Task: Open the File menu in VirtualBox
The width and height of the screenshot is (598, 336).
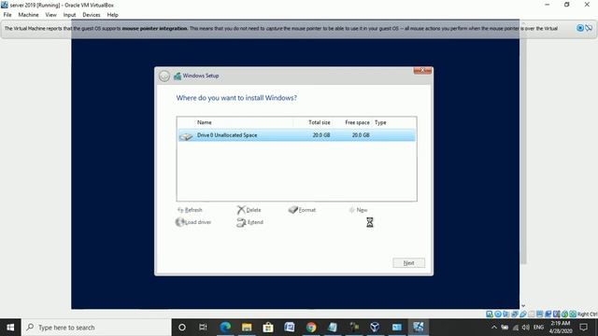Action: [x=7, y=15]
